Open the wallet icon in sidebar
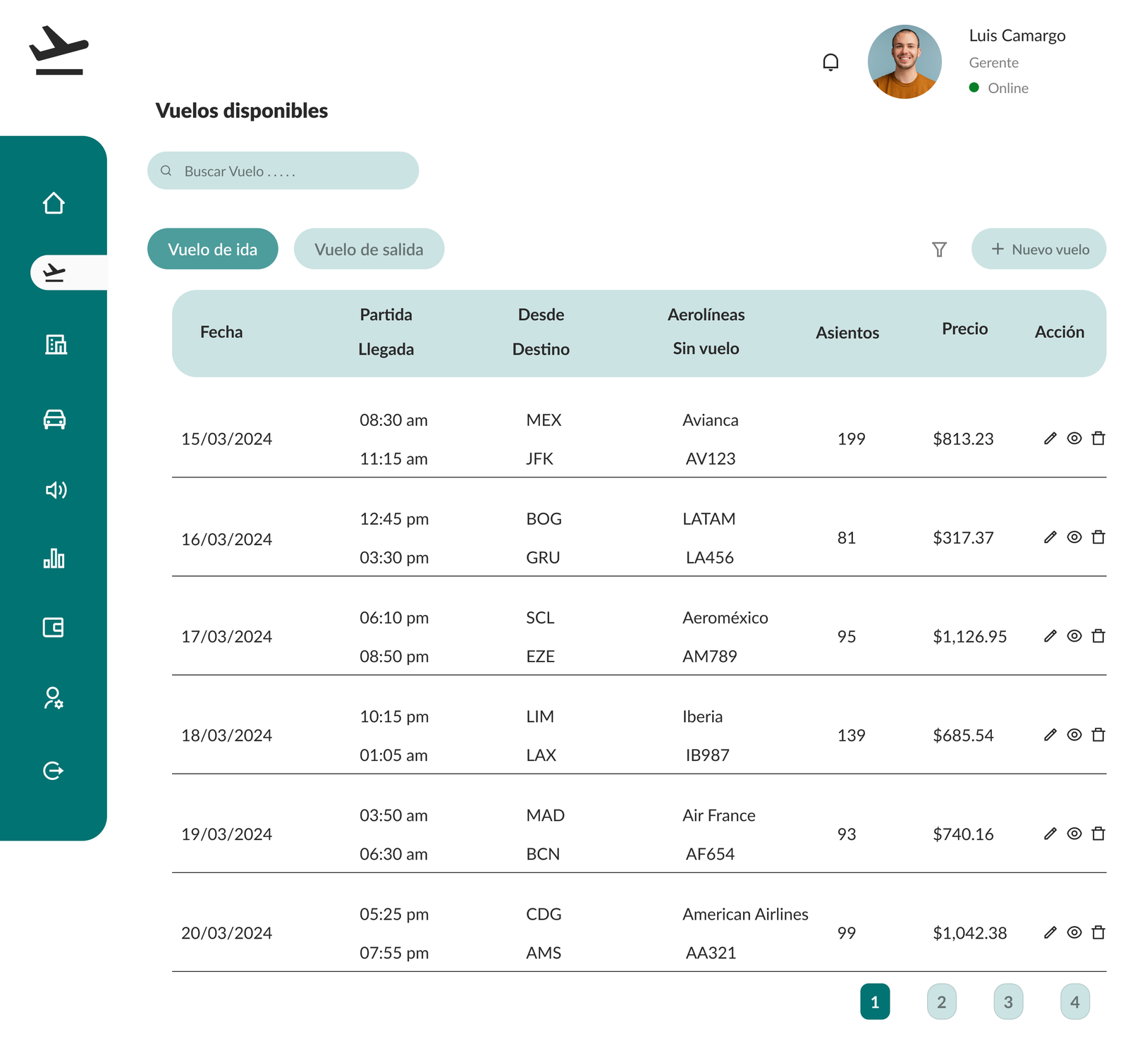Screen dimensions: 1128x1055 click(54, 628)
